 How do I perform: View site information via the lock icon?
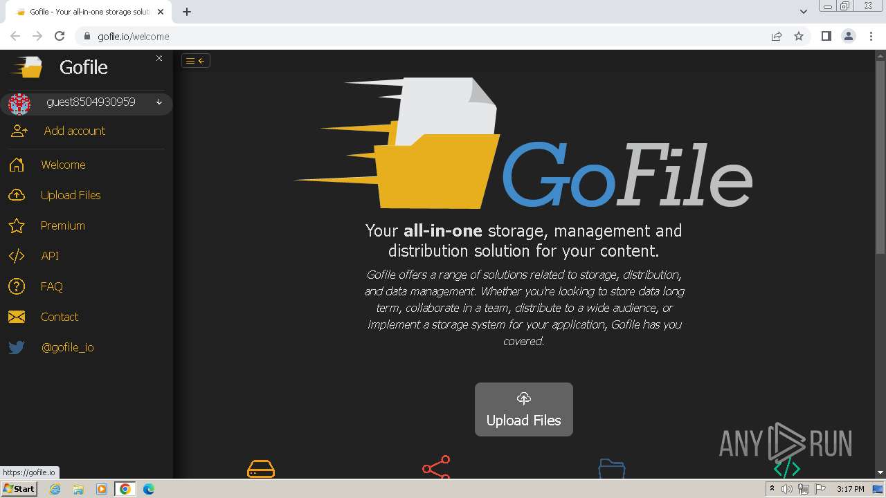pos(87,37)
